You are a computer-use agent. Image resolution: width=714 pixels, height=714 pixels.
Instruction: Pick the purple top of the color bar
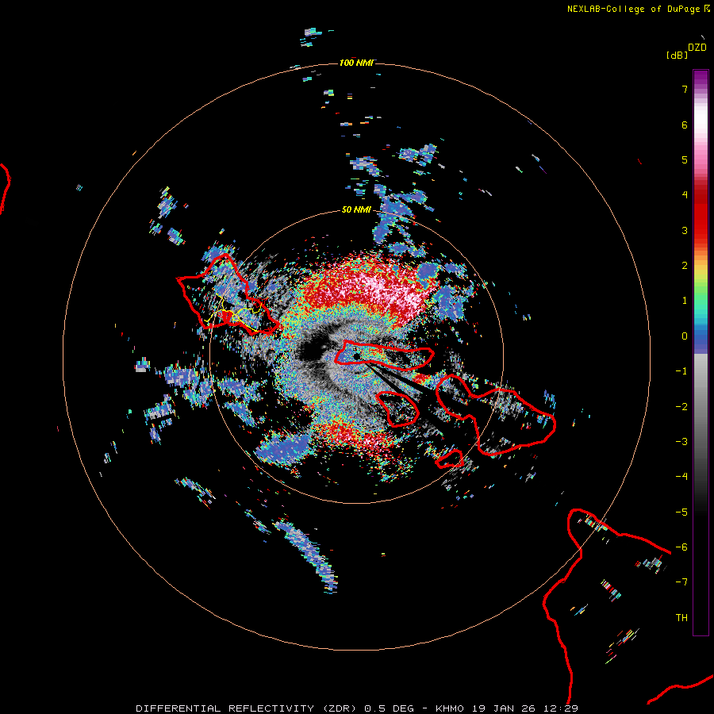[x=701, y=78]
